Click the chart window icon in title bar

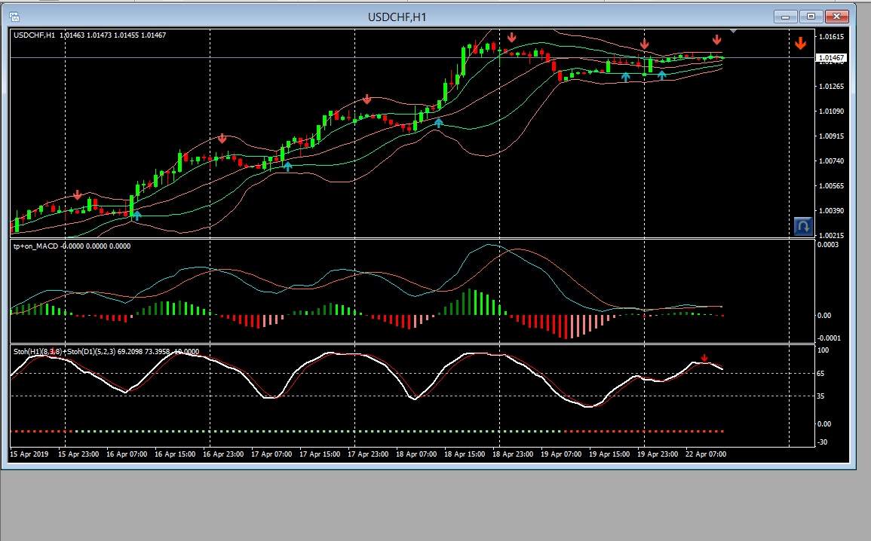[14, 17]
